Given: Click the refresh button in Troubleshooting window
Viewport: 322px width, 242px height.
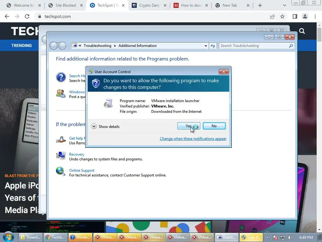Looking at the screenshot, I should tap(213, 46).
